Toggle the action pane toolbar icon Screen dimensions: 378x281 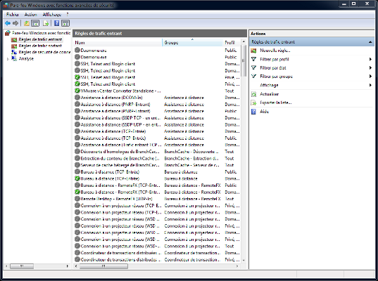(x=65, y=23)
